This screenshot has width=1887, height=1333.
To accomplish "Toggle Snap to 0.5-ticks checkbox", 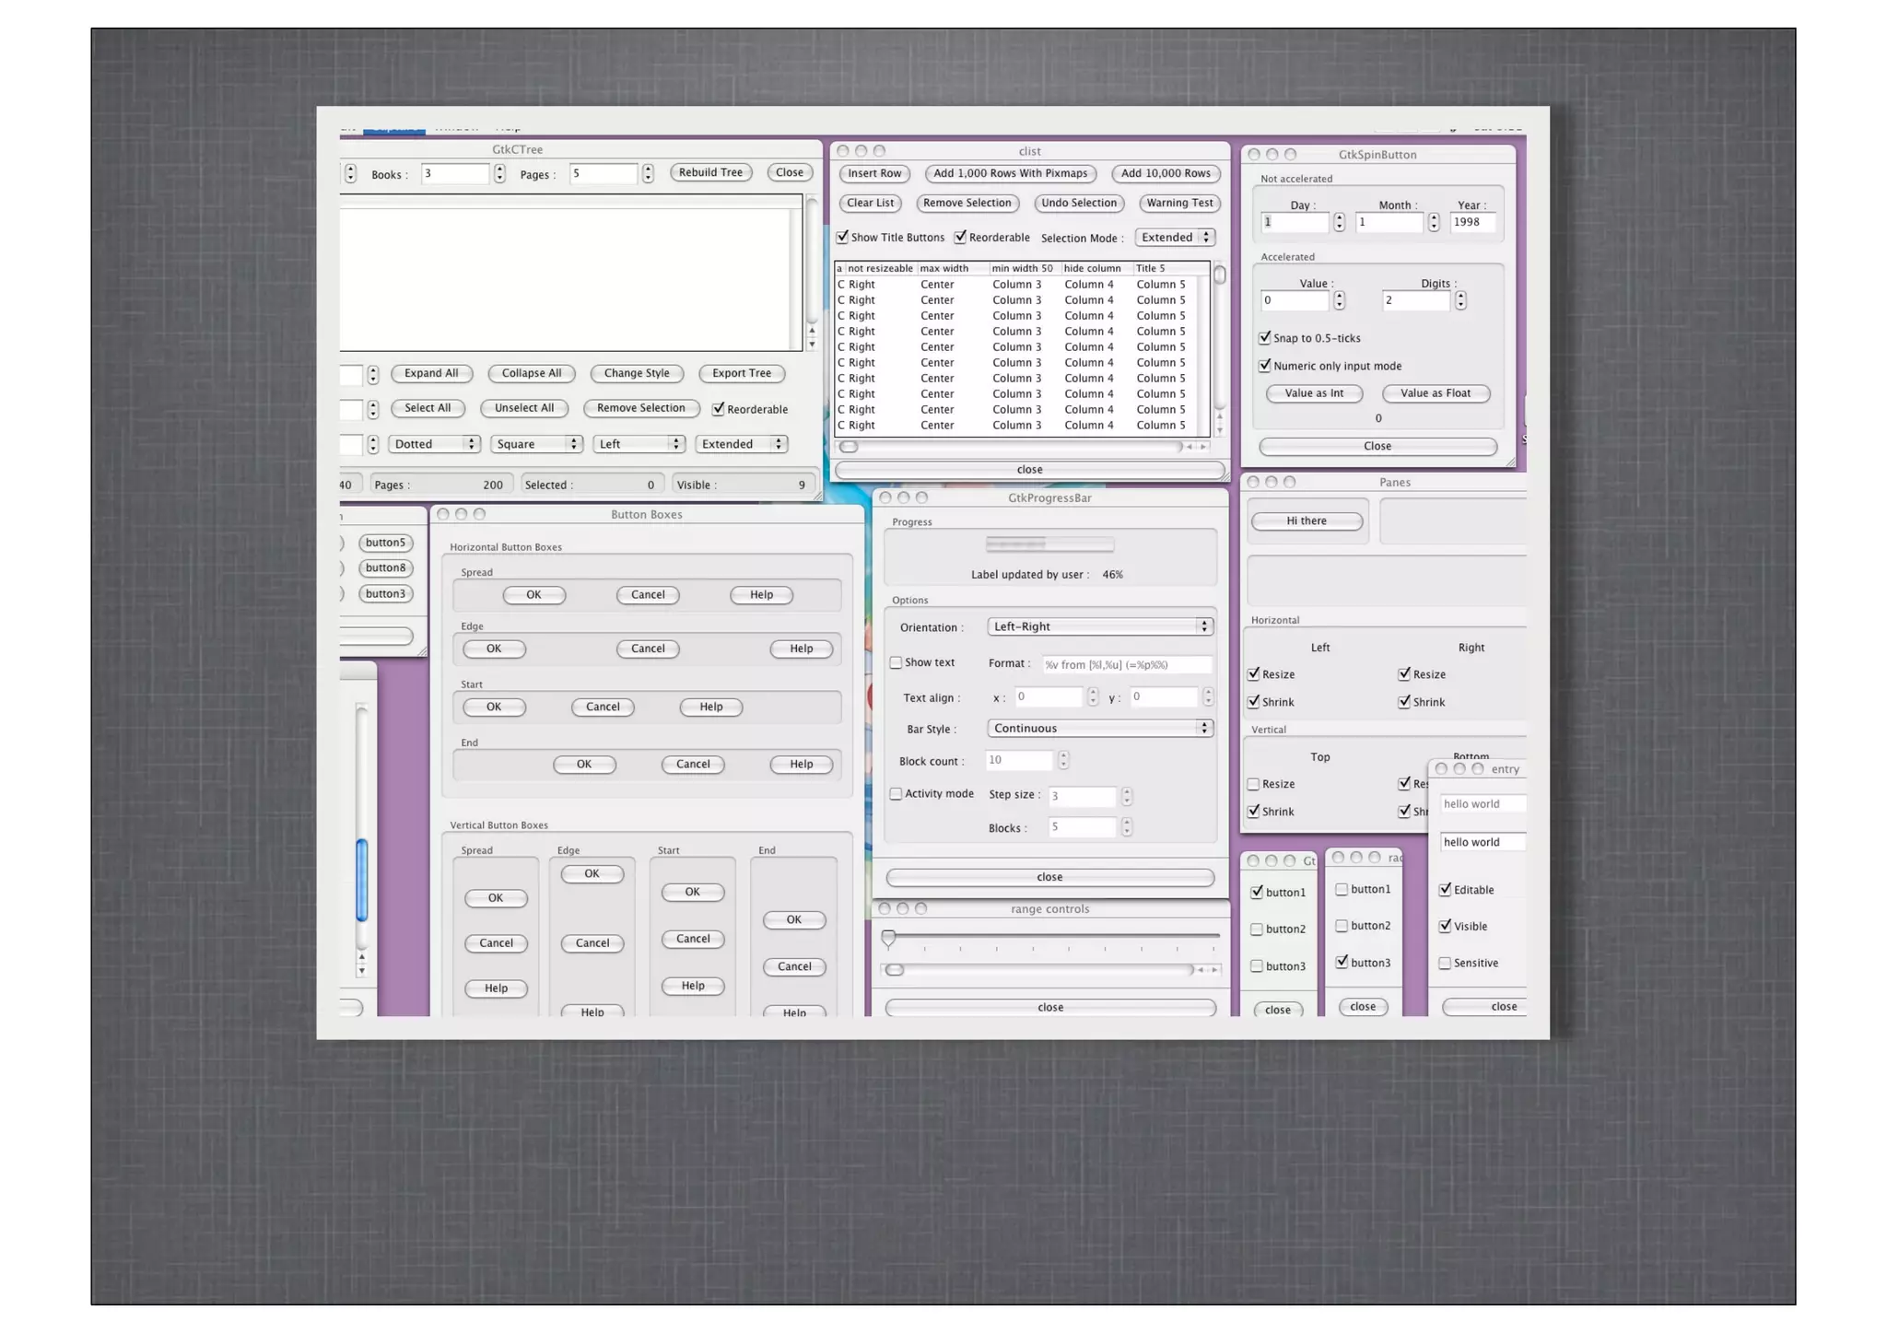I will 1265,338.
